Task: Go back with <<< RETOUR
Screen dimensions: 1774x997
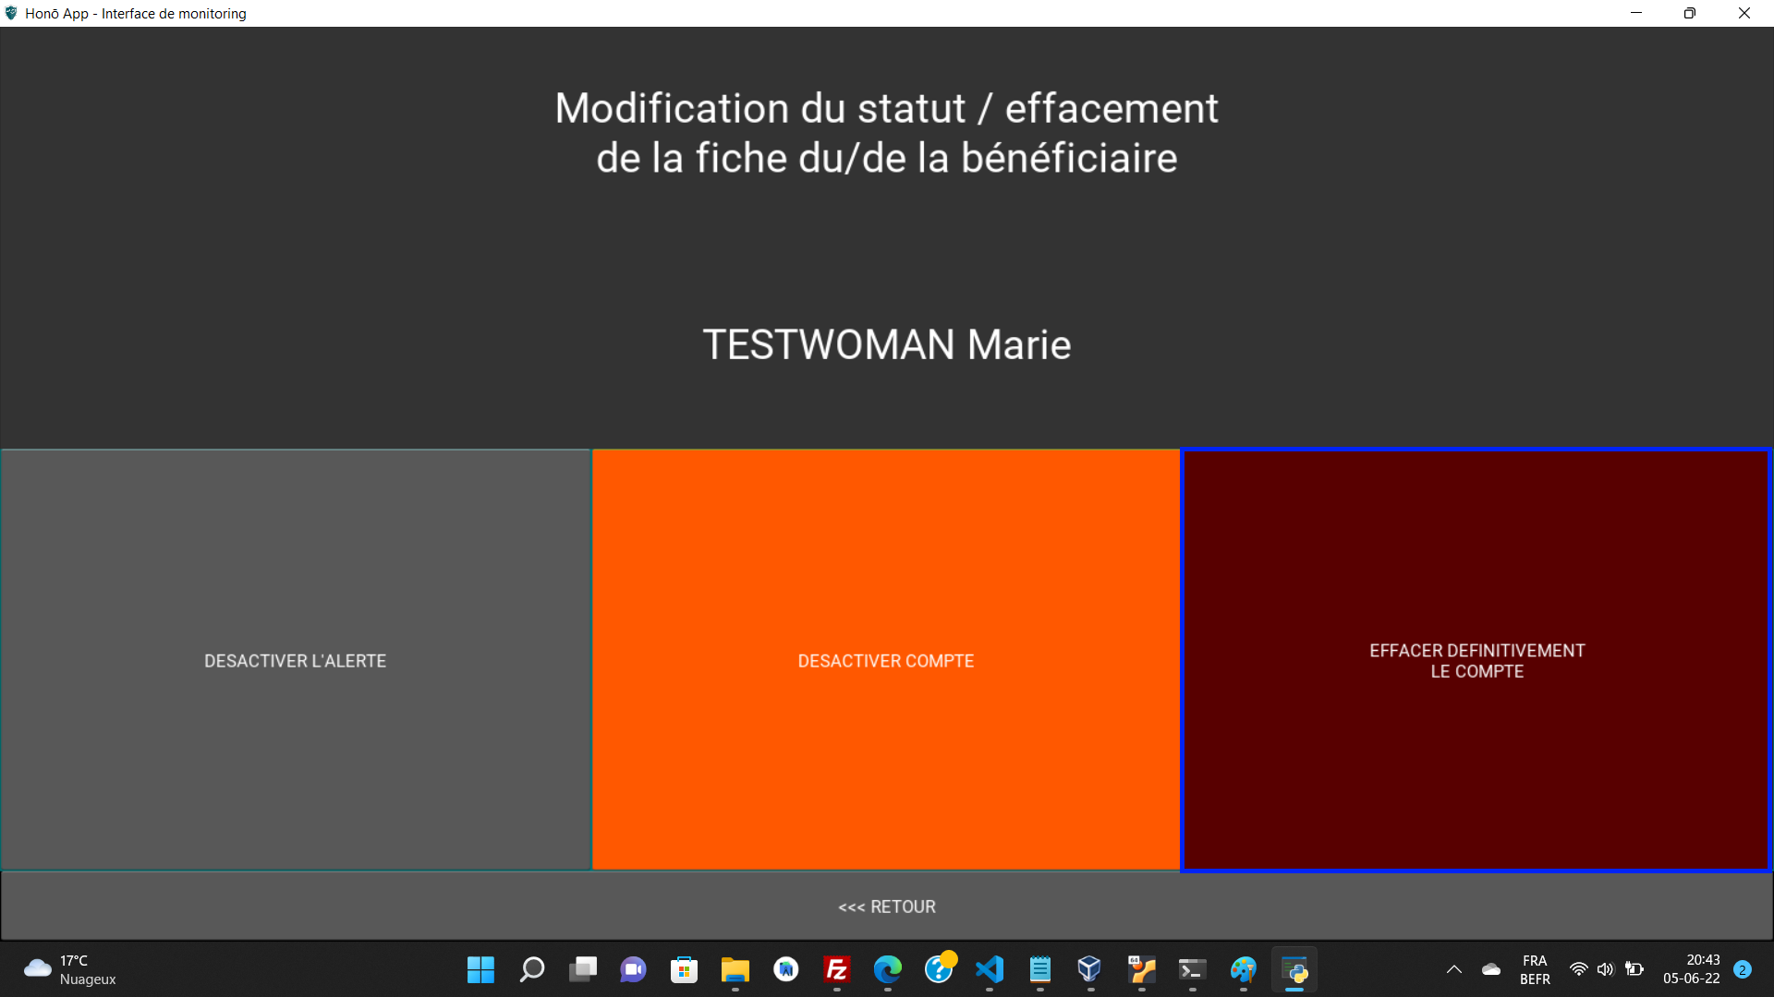Action: tap(886, 907)
